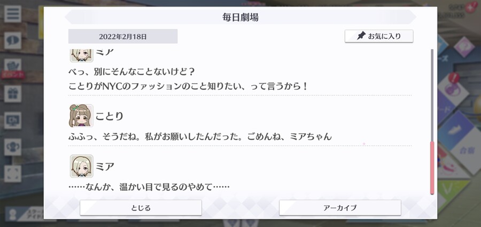The image size is (481, 227).
Task: Open the notice speech bubble icon
Action: pos(13,40)
